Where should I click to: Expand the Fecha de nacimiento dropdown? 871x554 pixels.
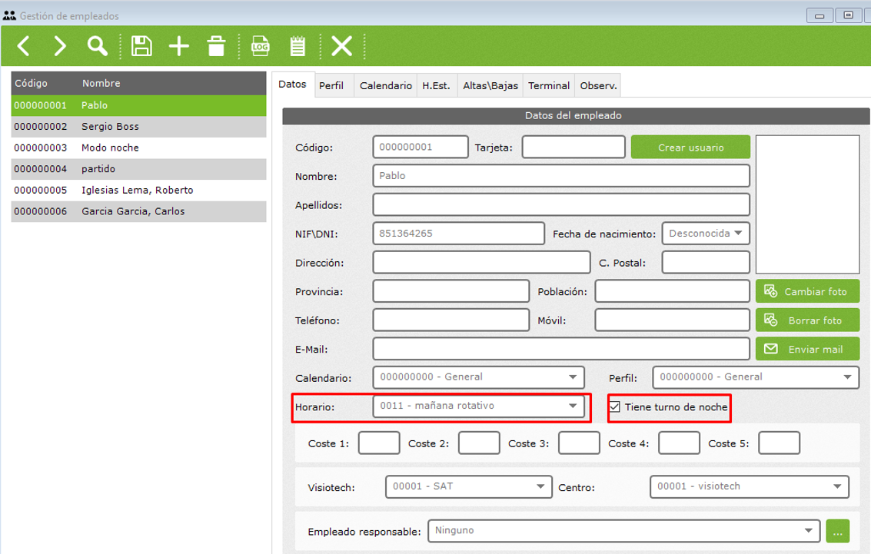738,233
